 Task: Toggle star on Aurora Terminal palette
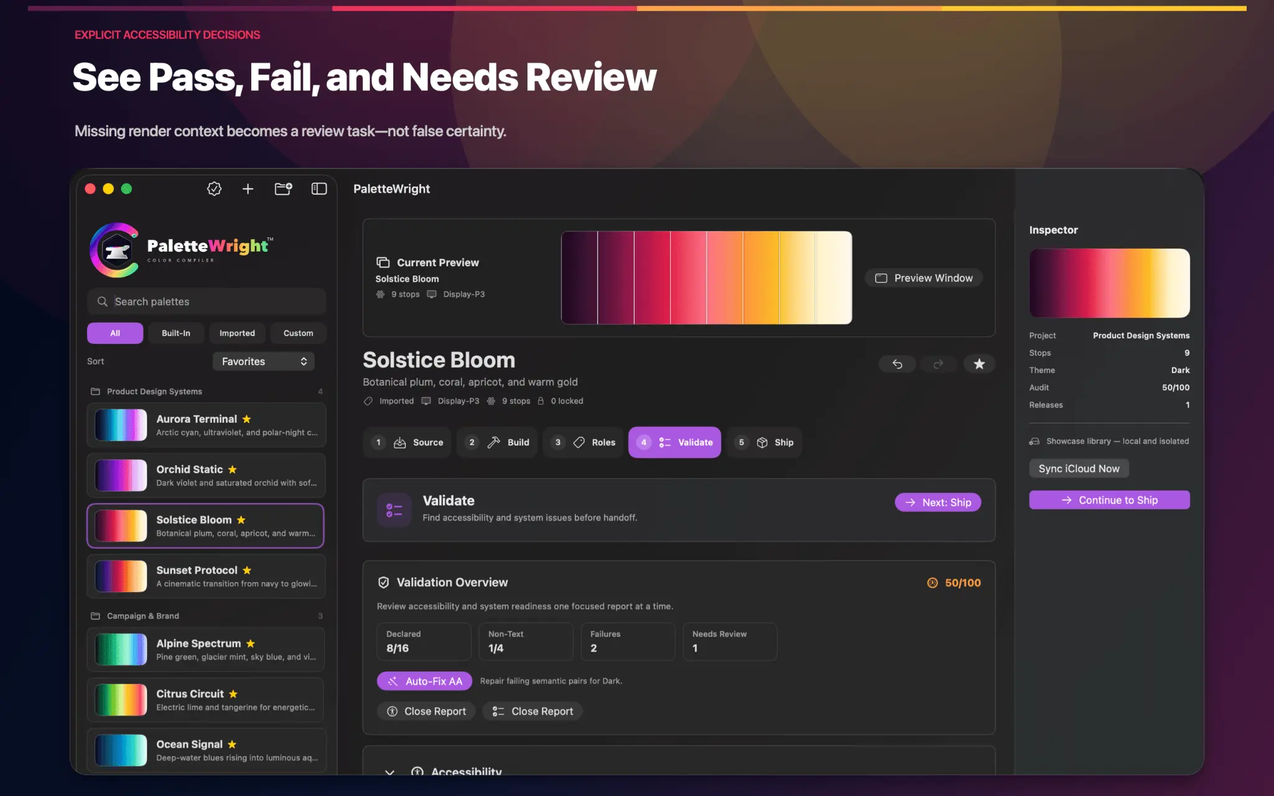click(x=247, y=419)
